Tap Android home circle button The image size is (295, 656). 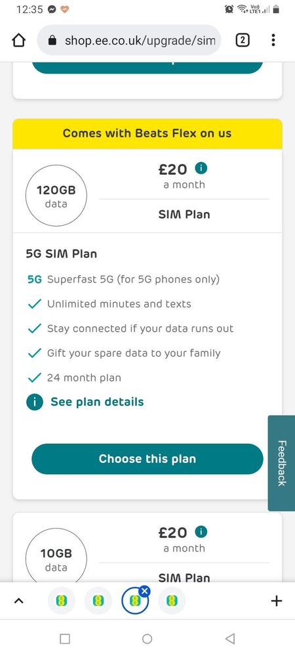point(147,638)
